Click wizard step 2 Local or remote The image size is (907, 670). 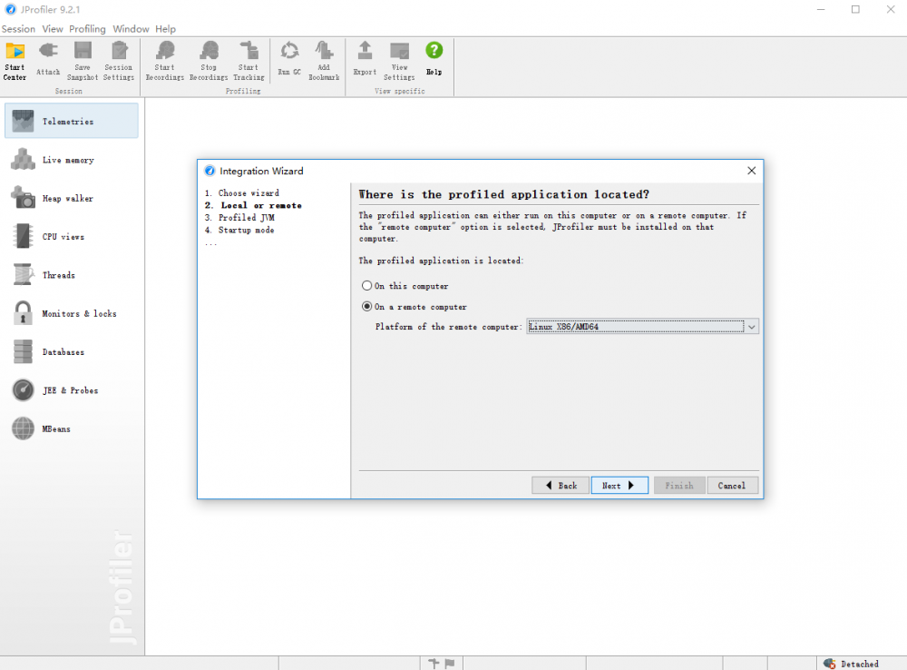coord(253,205)
